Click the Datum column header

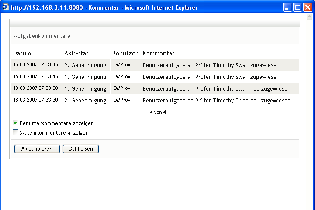22,54
